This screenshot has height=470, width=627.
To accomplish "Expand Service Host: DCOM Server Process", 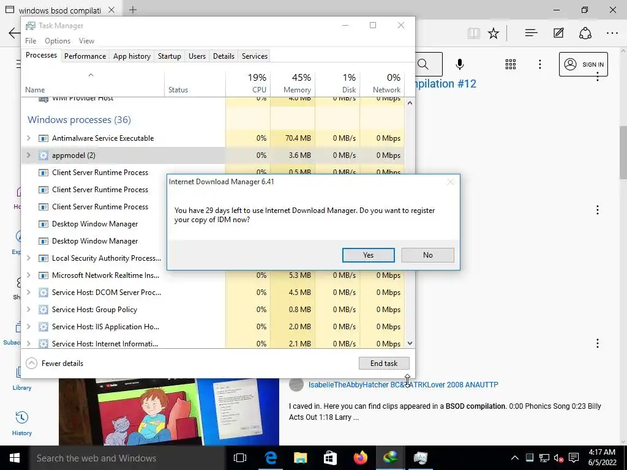I will 28,292.
